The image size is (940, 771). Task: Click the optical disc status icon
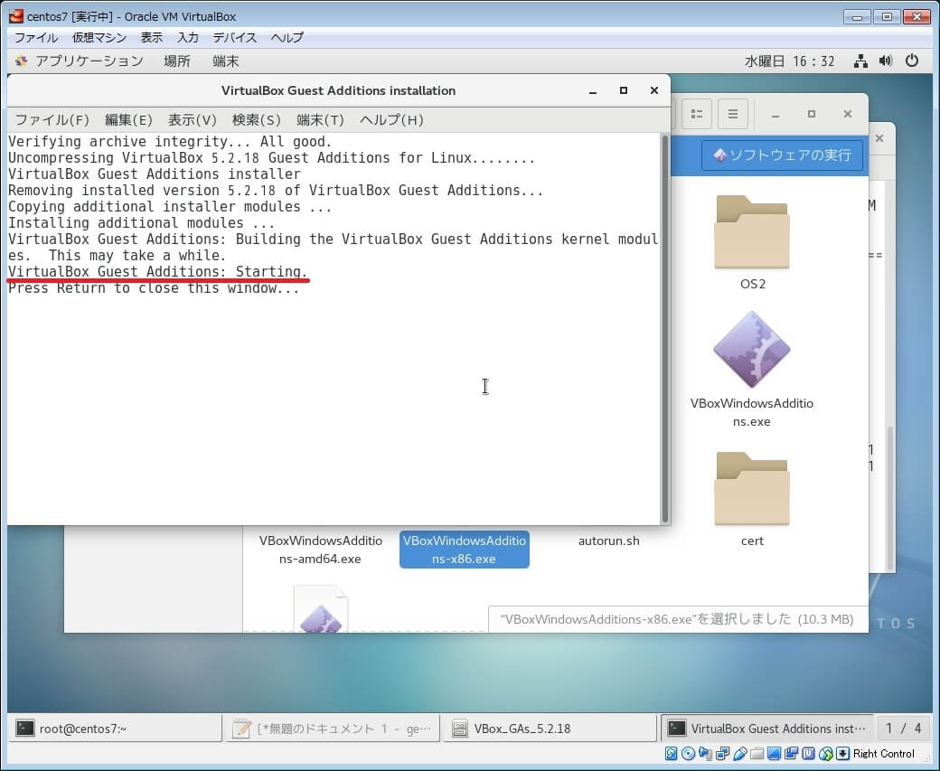coord(689,754)
